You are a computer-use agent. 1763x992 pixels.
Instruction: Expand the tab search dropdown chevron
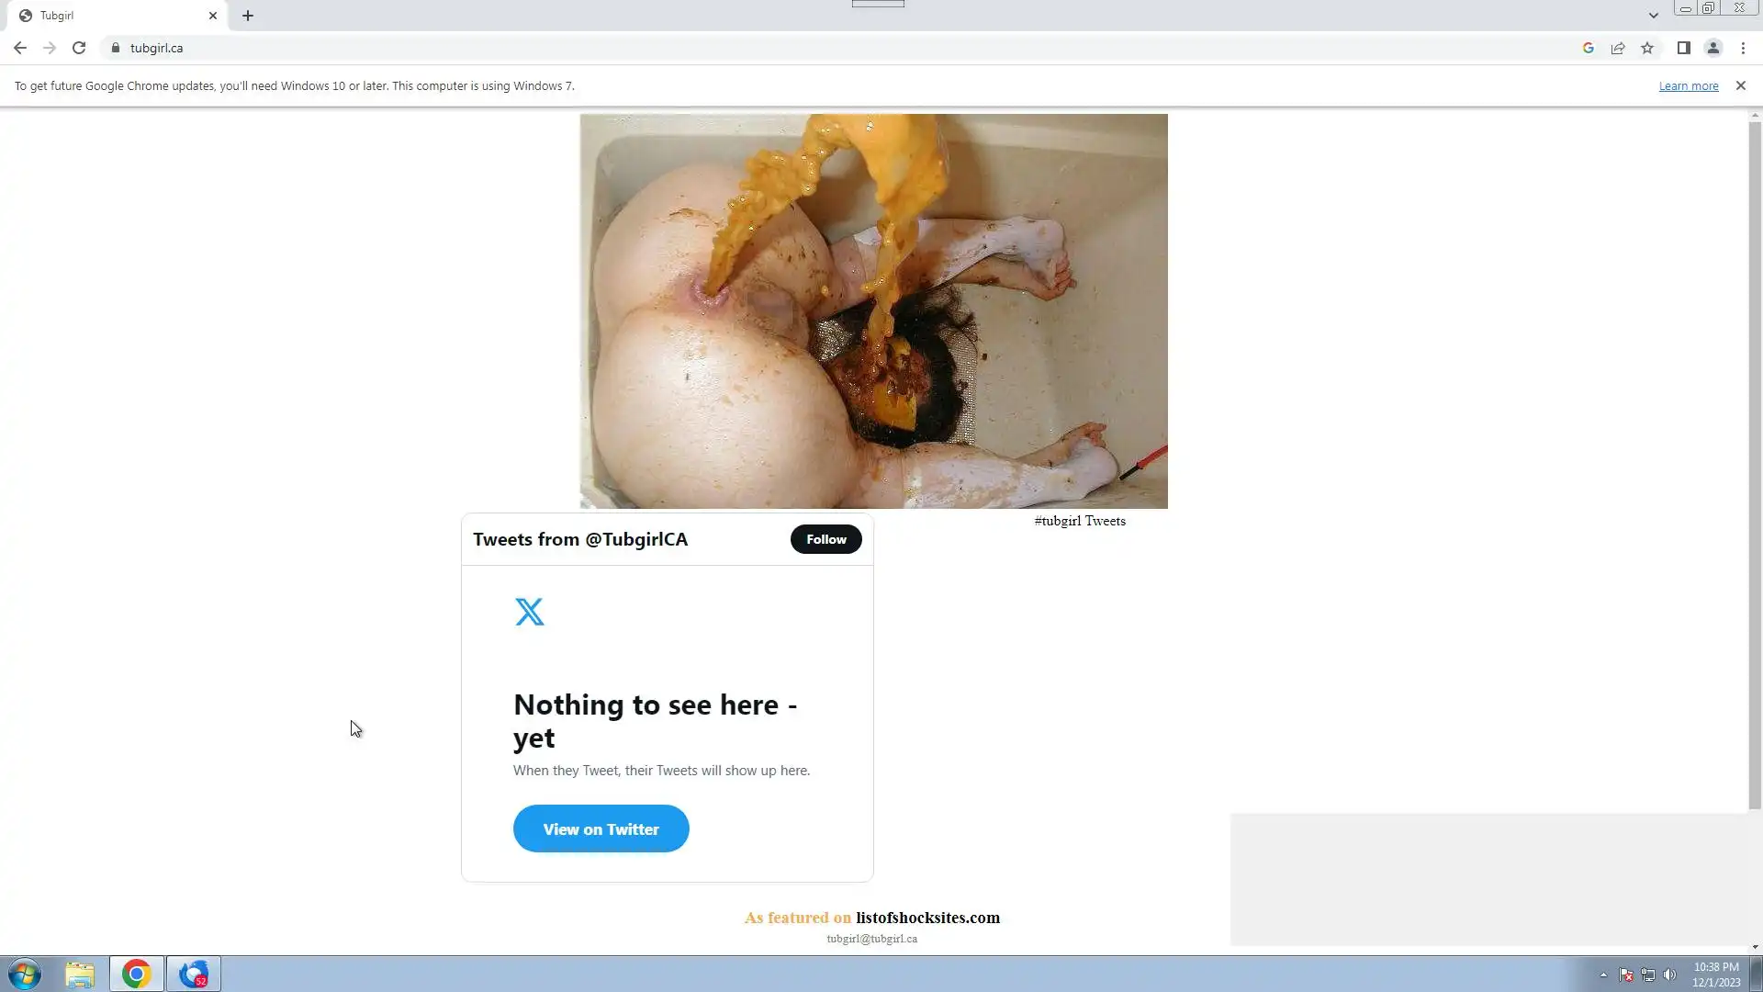[1653, 16]
